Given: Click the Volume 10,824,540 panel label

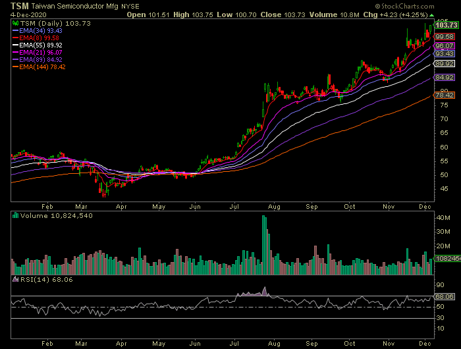Looking at the screenshot, I should (x=57, y=216).
